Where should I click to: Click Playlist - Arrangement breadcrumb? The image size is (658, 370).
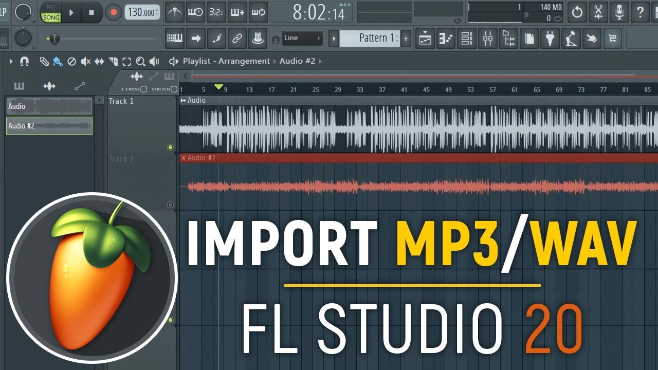point(226,61)
